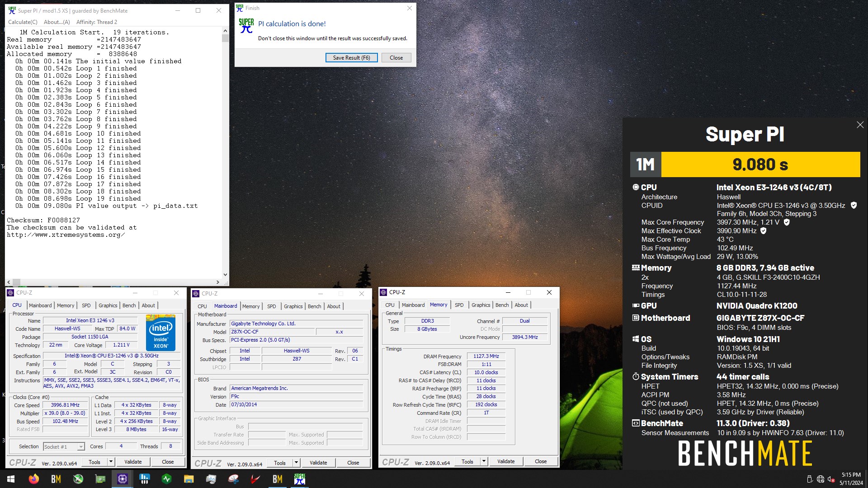
Task: Click the 9.080 s result banner
Action: tap(760, 164)
